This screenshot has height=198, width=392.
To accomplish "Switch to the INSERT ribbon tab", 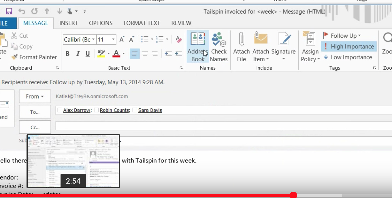I will click(69, 23).
